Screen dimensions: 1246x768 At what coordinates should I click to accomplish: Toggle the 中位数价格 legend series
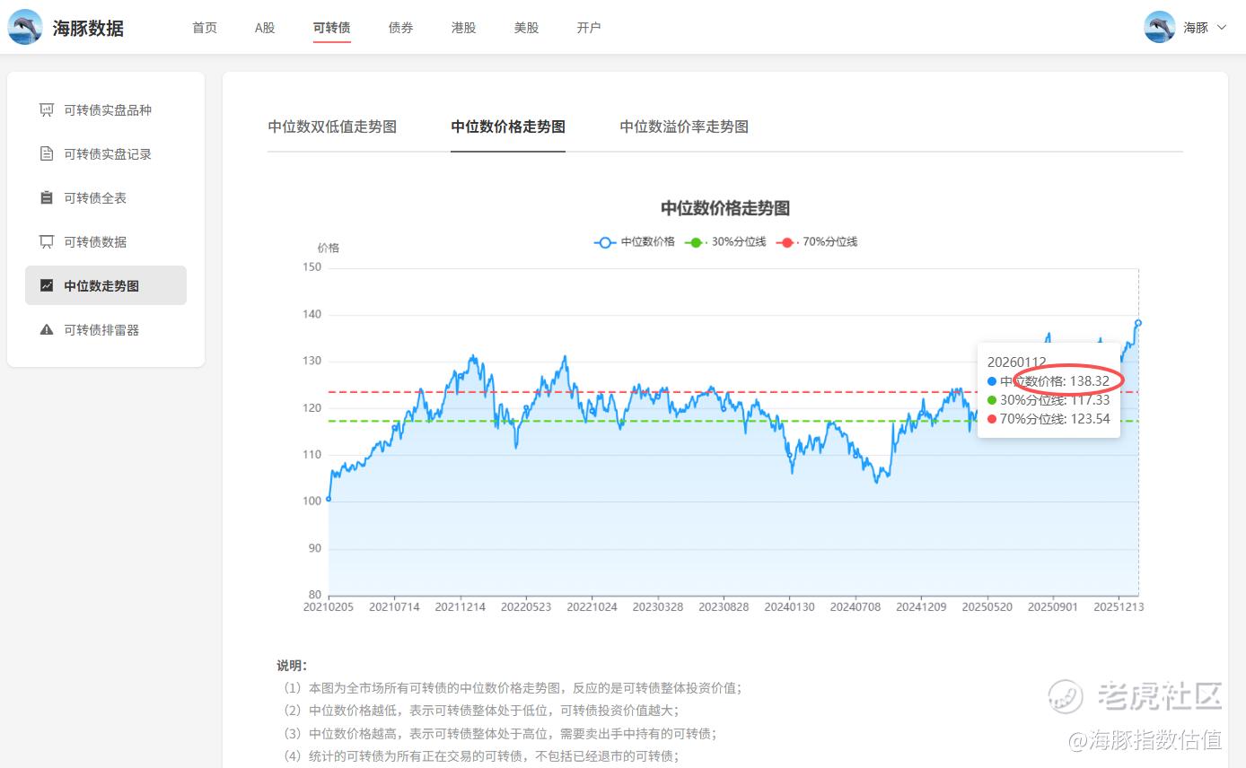(x=635, y=242)
